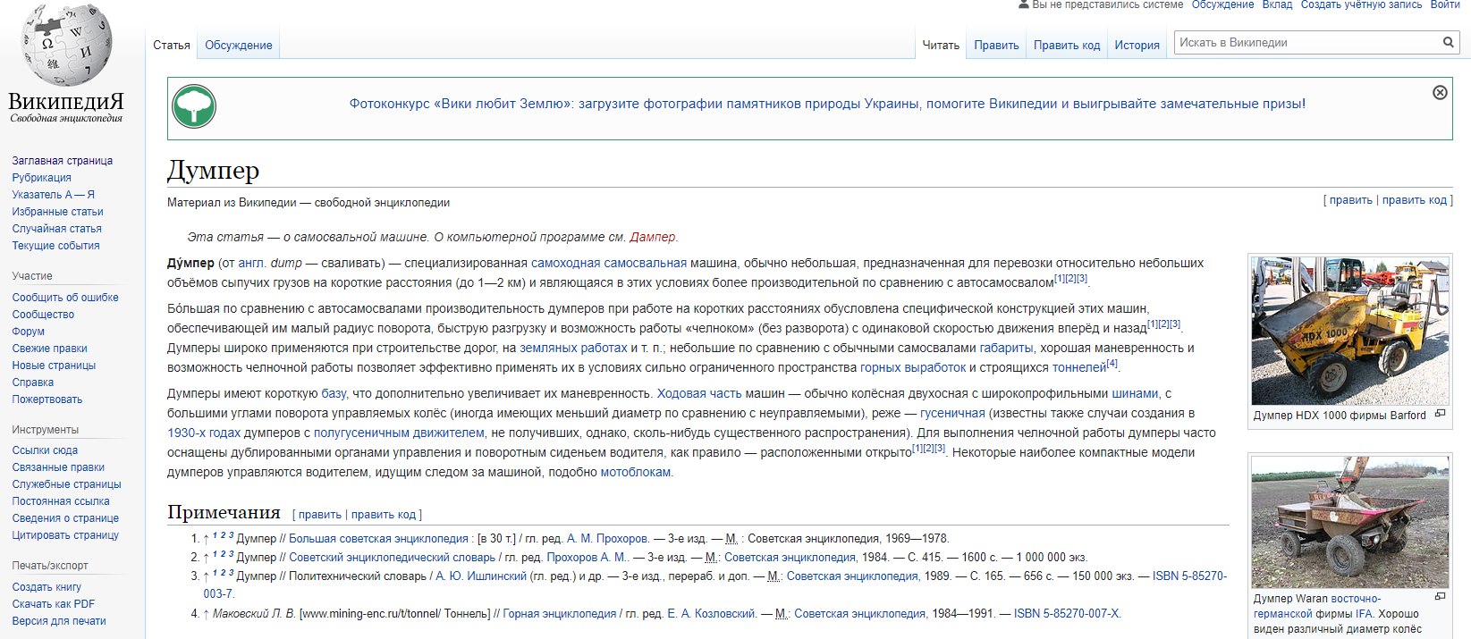Follow the земляных работах link
This screenshot has height=639, width=1471.
click(x=573, y=348)
